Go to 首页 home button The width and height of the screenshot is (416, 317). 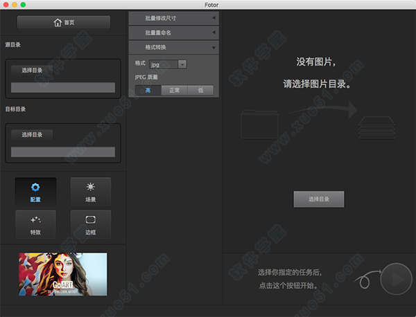tap(64, 23)
